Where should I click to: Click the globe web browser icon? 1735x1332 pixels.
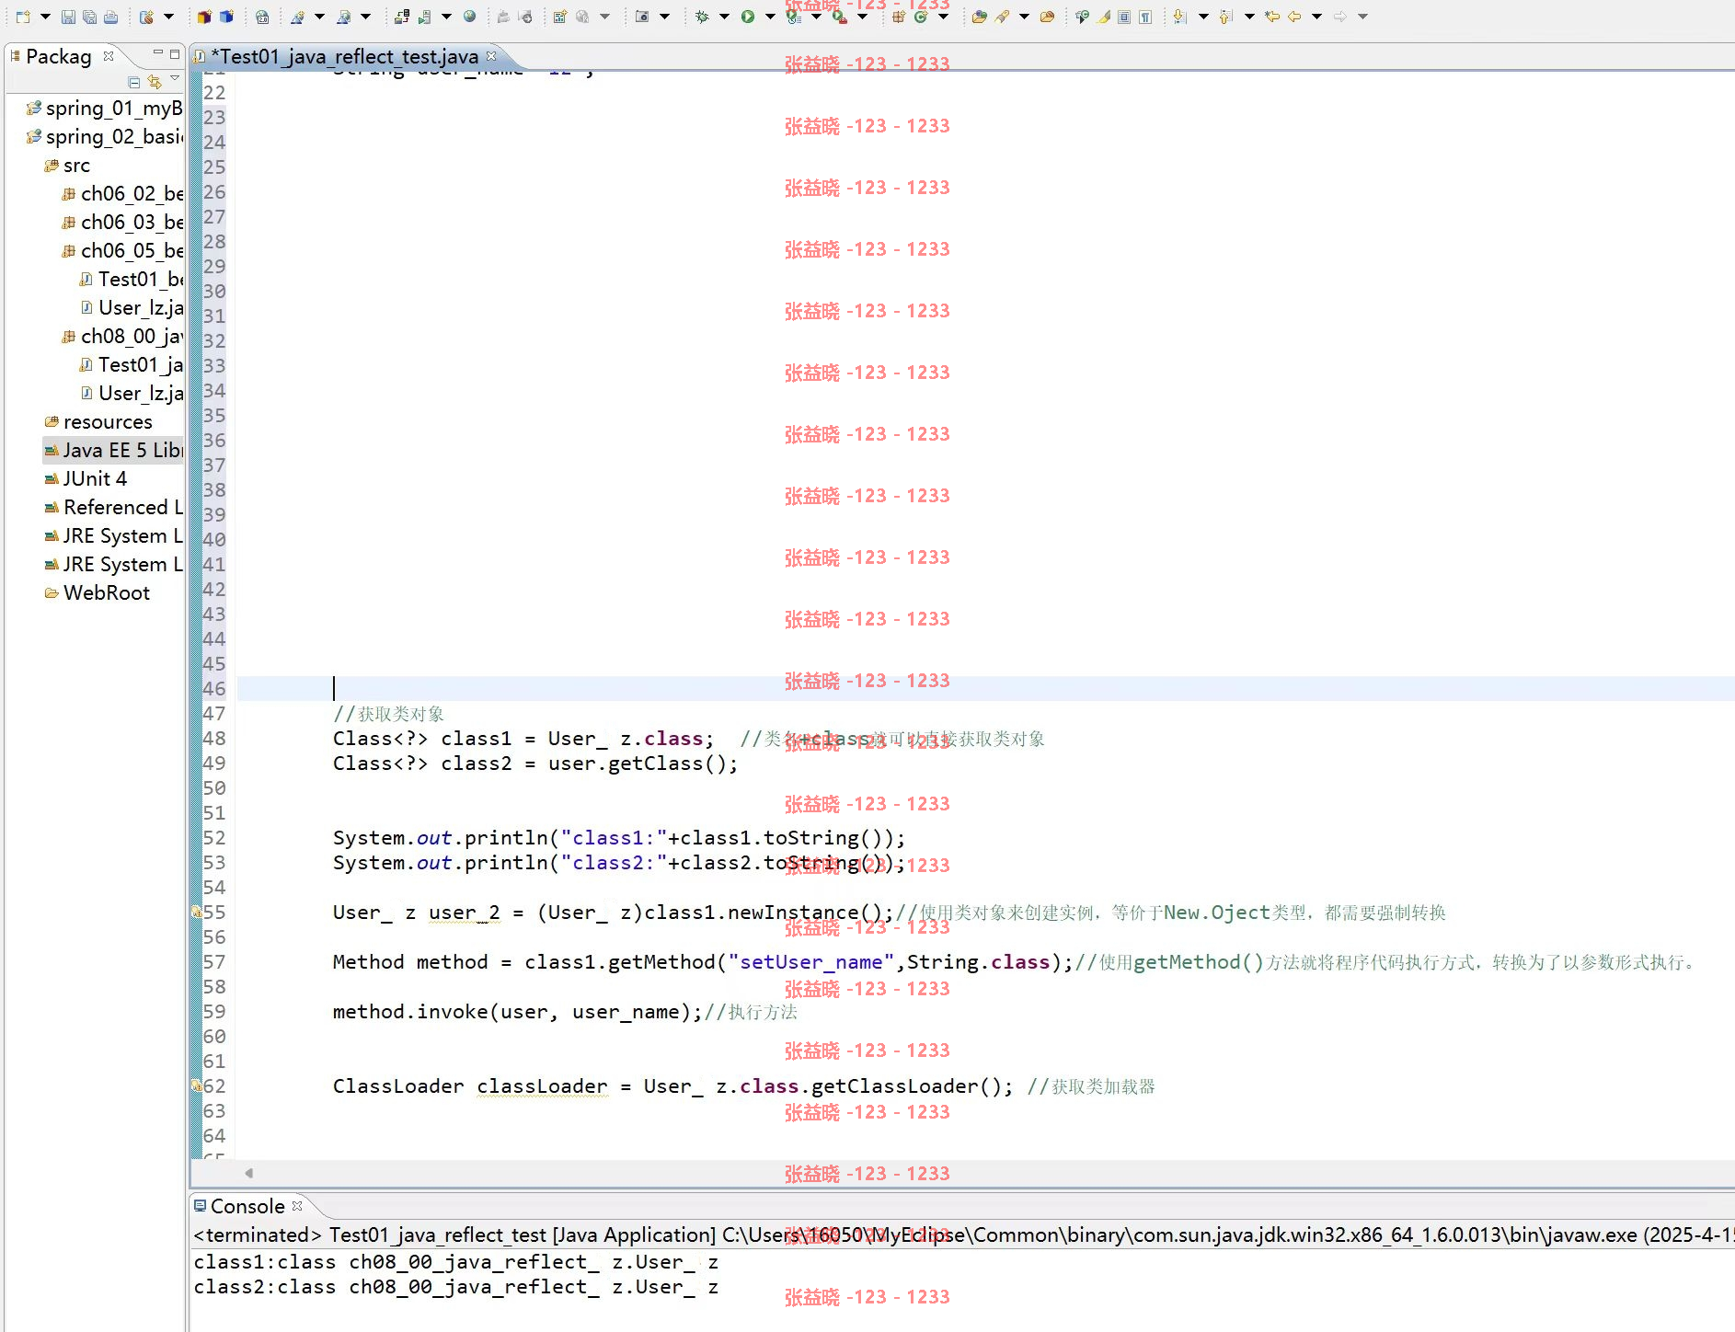[x=469, y=17]
